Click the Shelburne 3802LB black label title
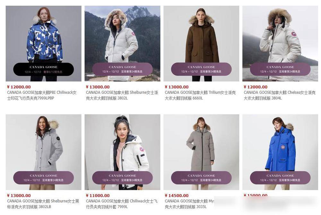 [x=43, y=204]
